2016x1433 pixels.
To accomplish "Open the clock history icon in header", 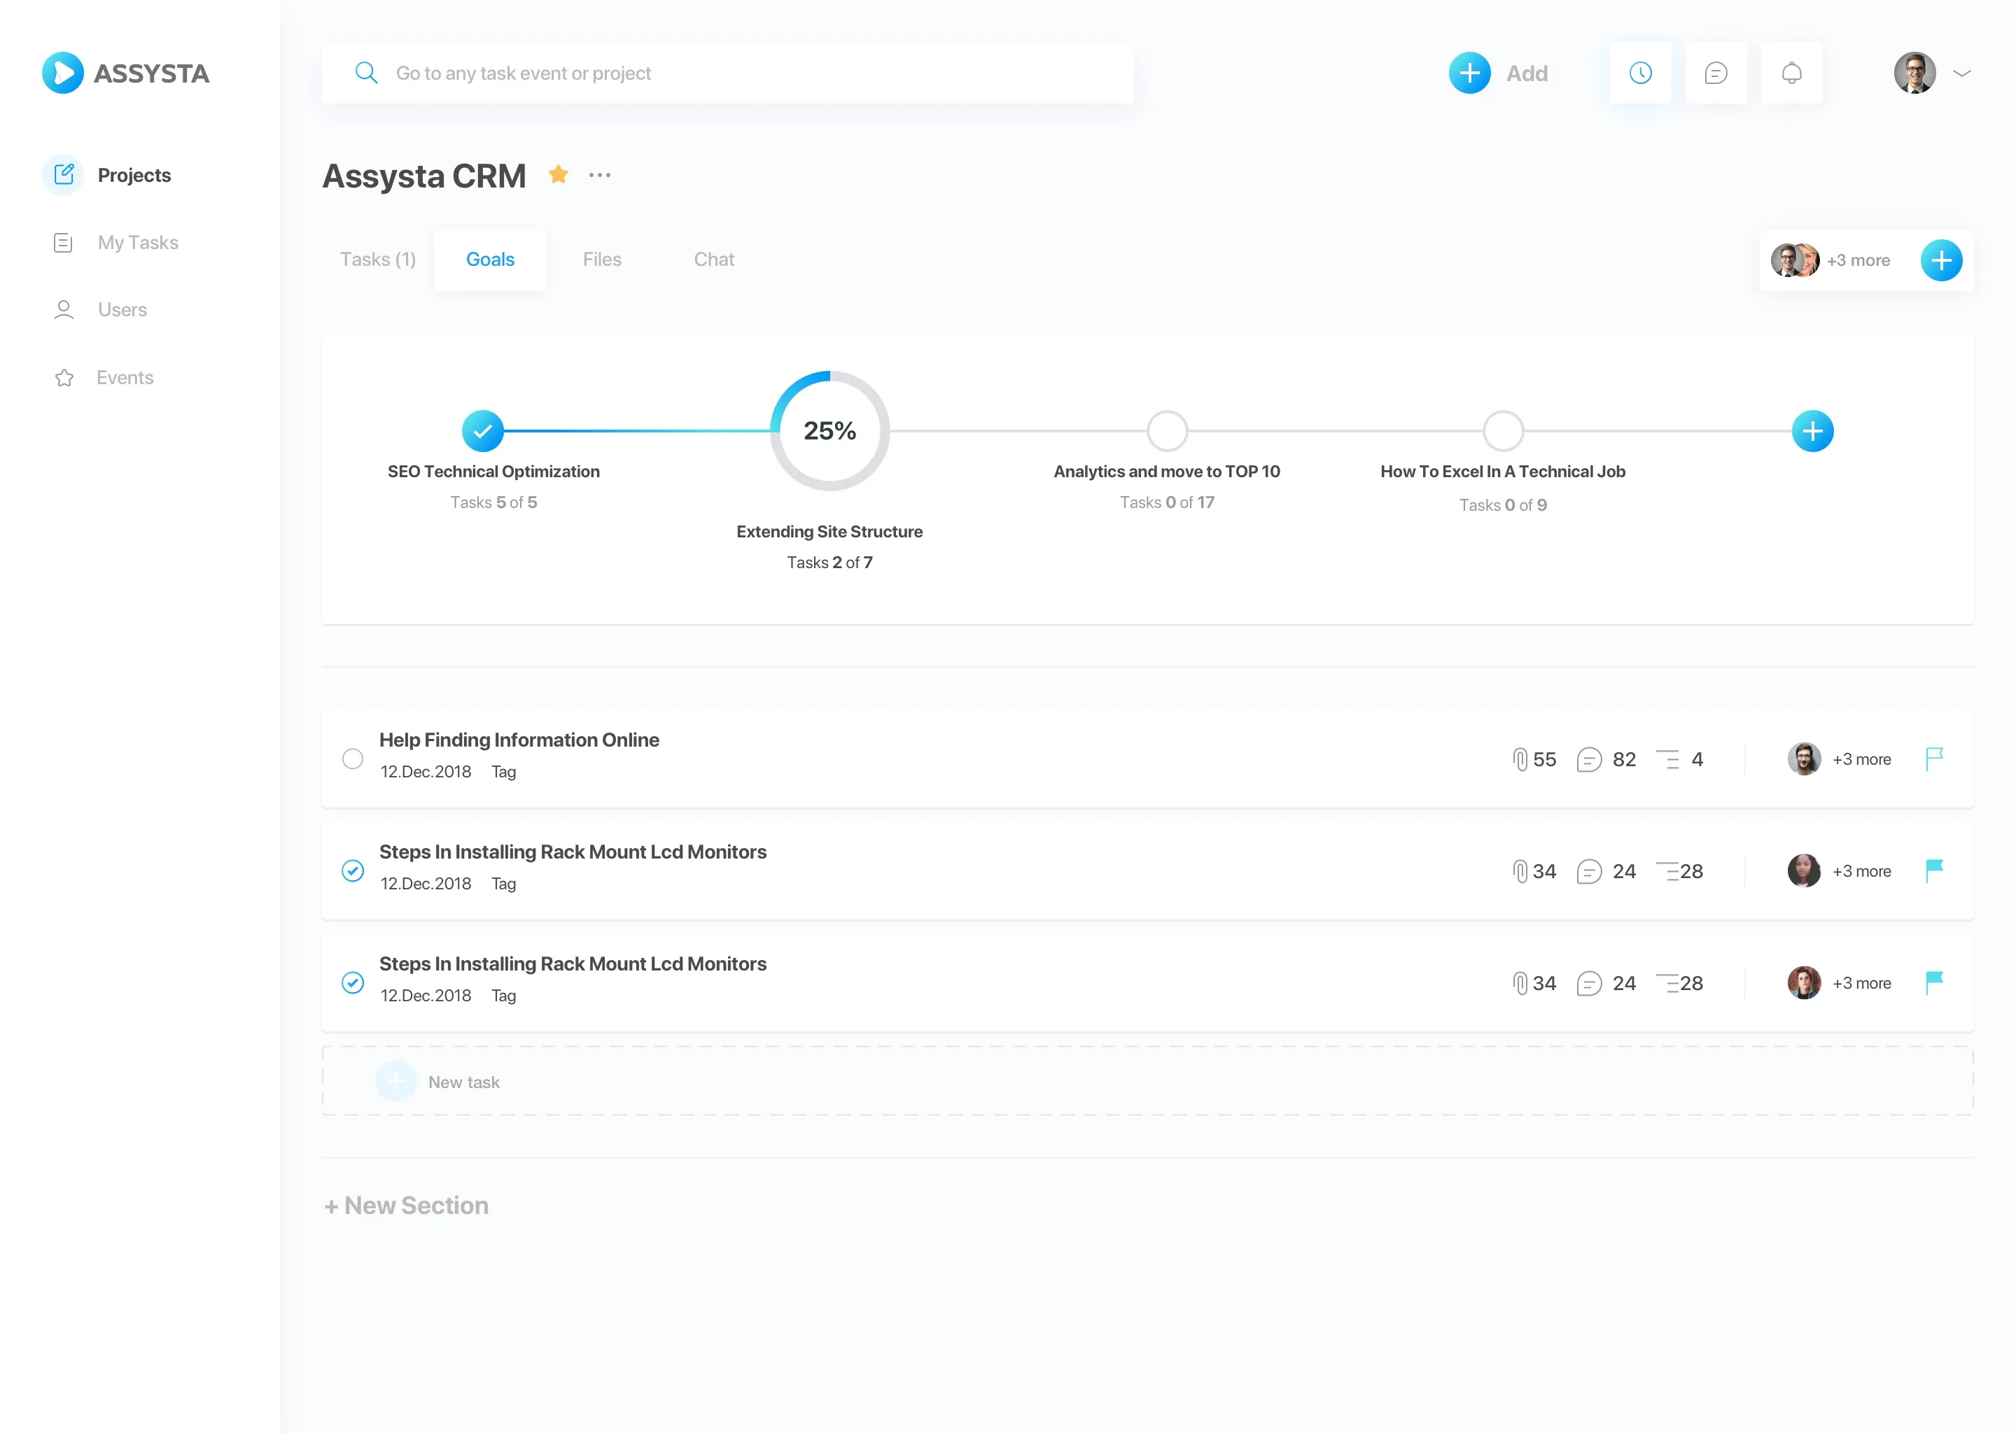I will click(1640, 73).
